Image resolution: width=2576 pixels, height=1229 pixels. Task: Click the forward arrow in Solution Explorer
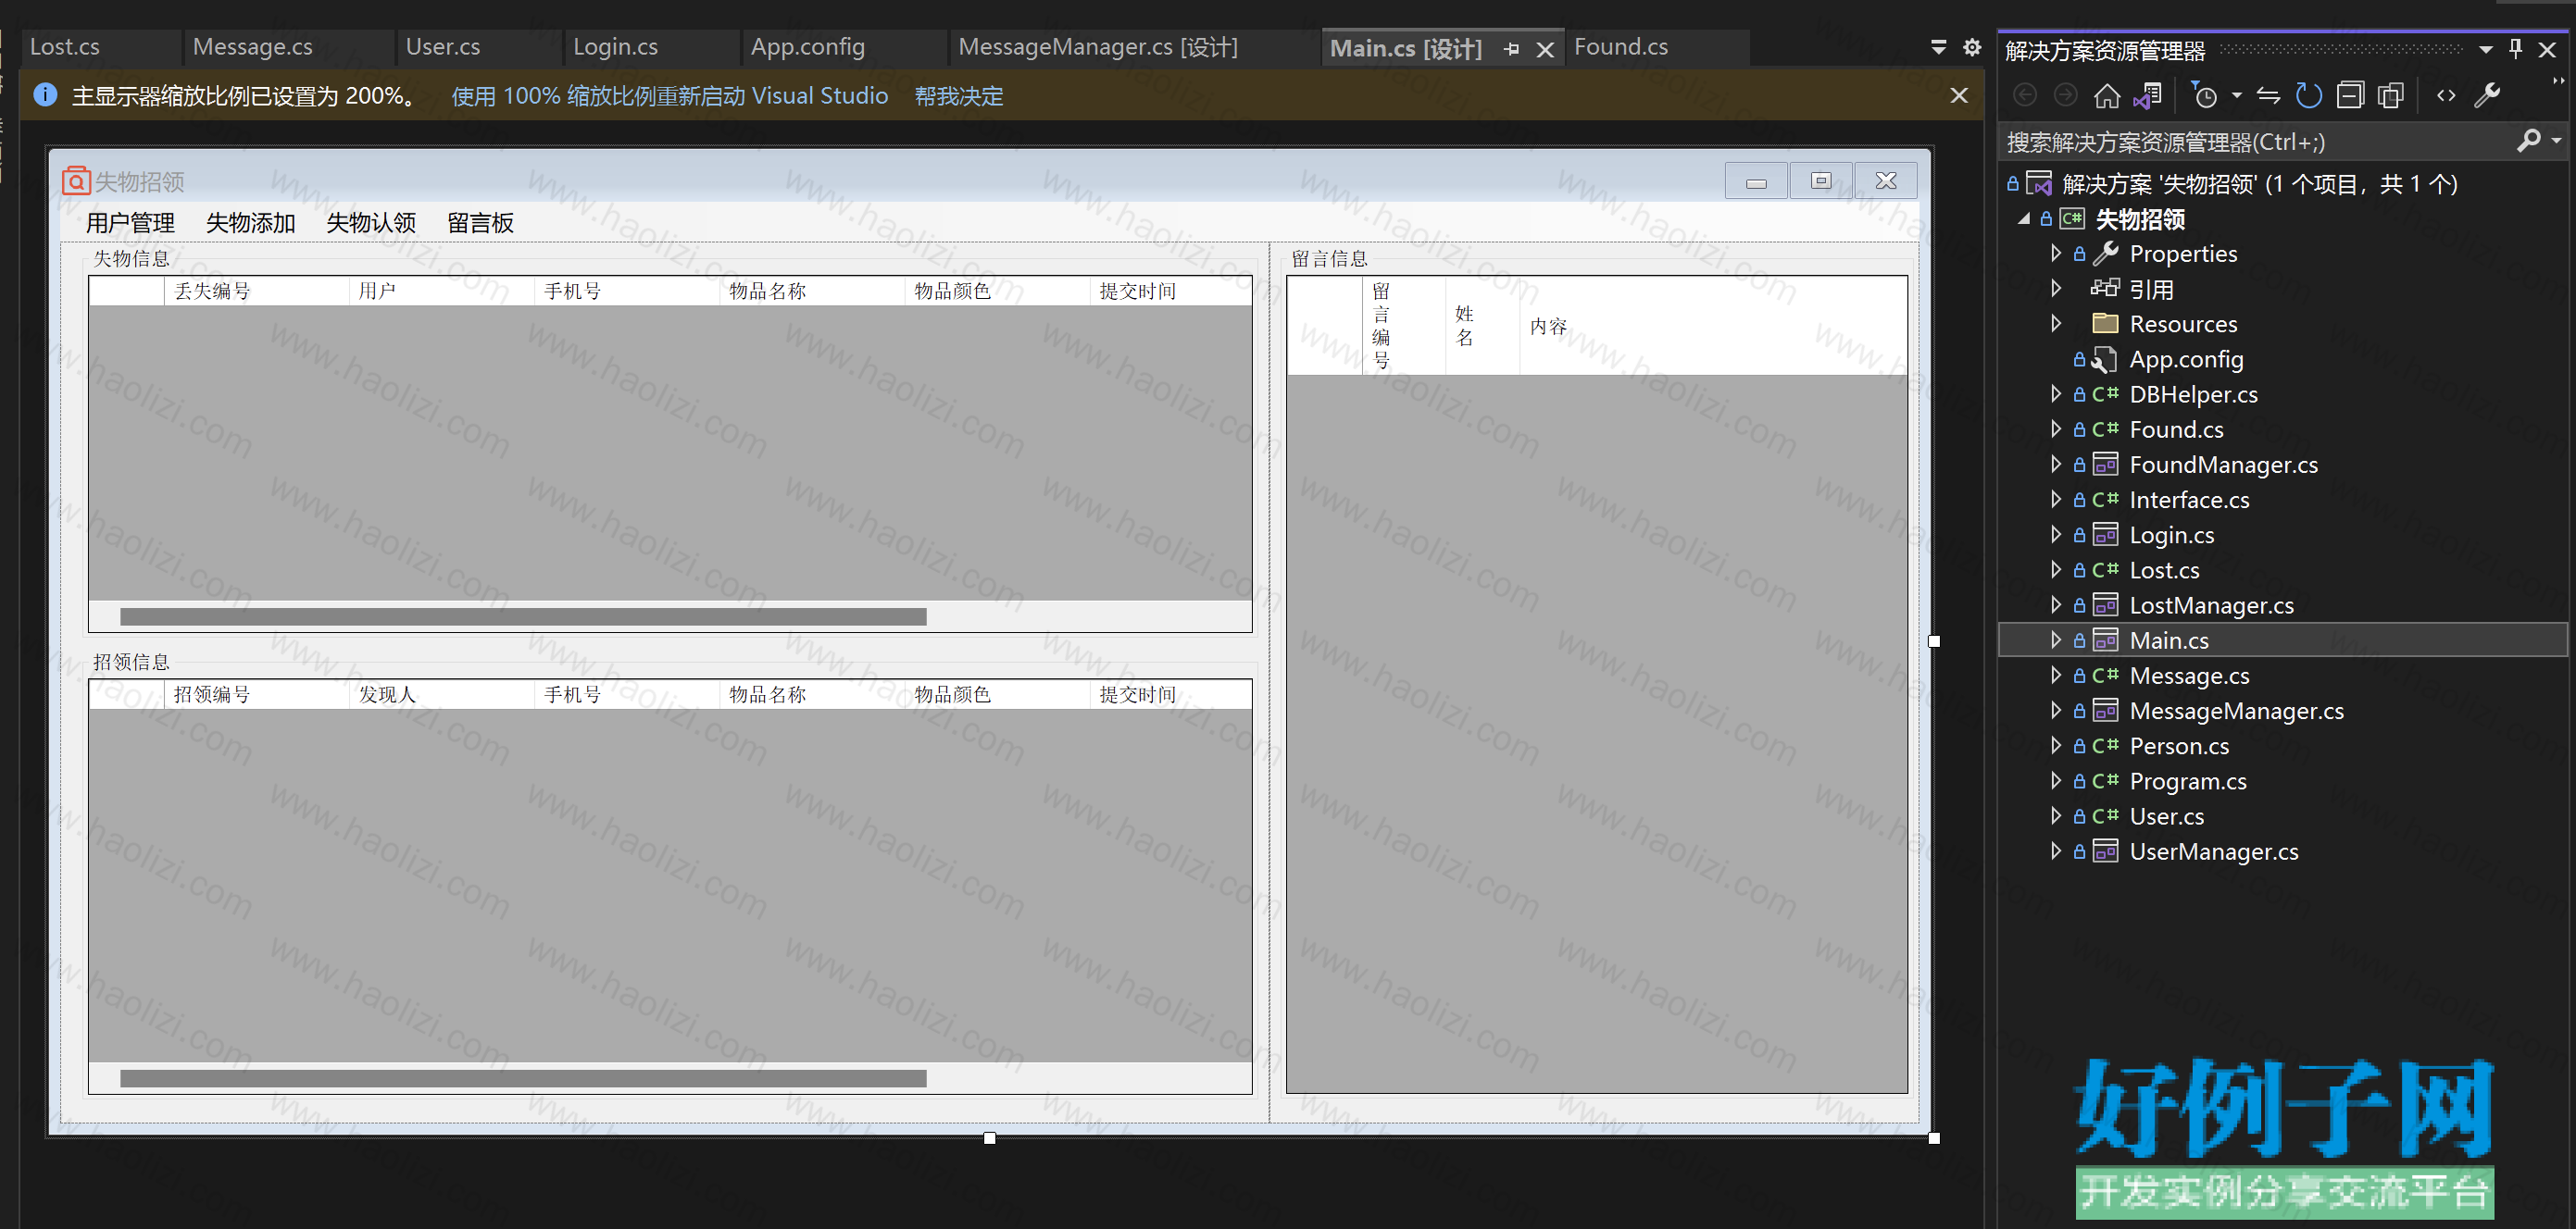2065,96
